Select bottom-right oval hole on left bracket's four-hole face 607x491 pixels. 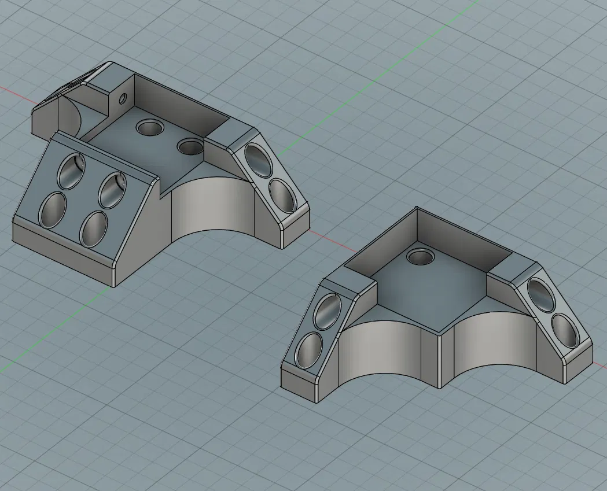click(x=93, y=228)
